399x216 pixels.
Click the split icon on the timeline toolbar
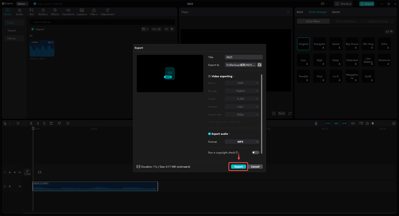pyautogui.click(x=31, y=123)
